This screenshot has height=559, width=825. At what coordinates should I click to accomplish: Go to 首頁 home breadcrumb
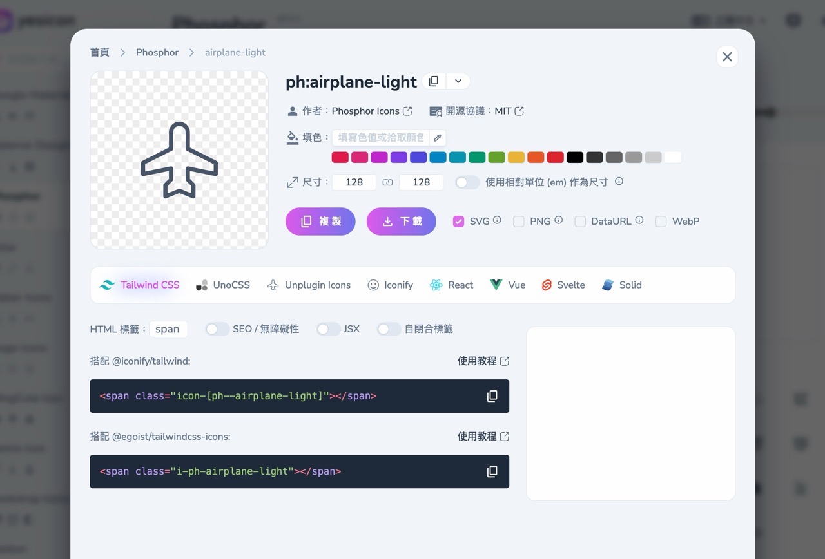(x=100, y=52)
